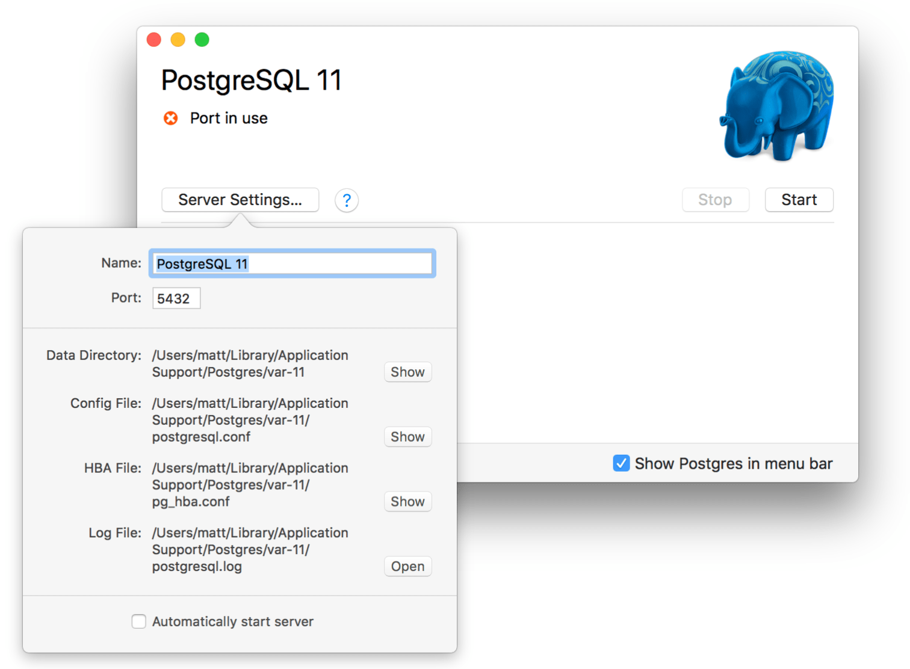Click the red Port in use error icon

coord(171,118)
